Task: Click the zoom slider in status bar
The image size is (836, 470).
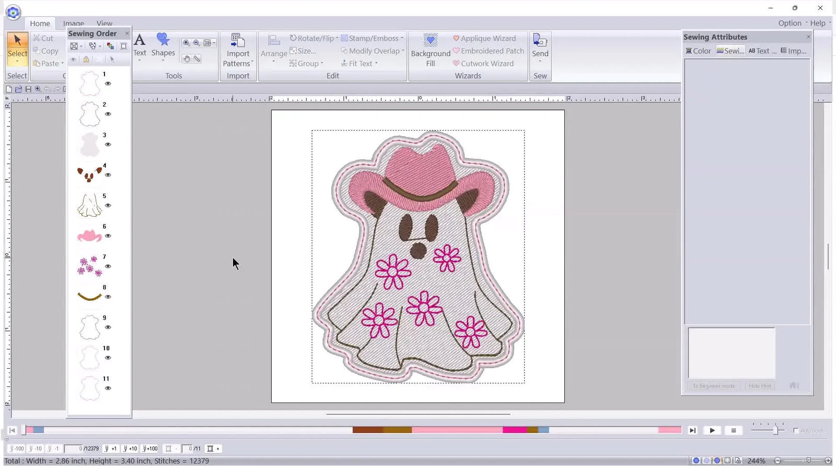Action: click(x=808, y=461)
